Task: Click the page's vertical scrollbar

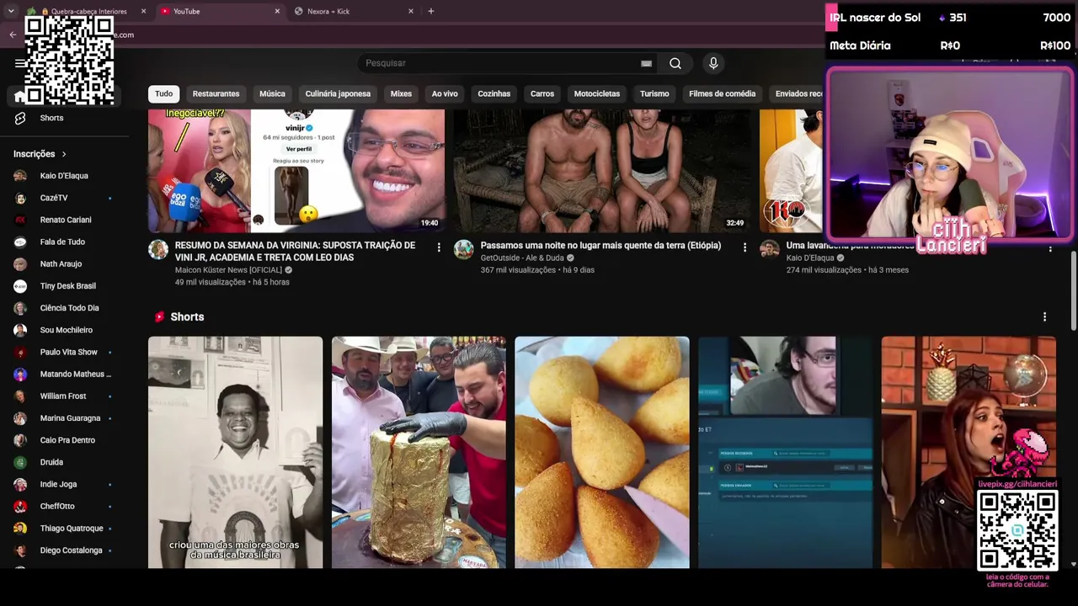Action: click(1073, 290)
